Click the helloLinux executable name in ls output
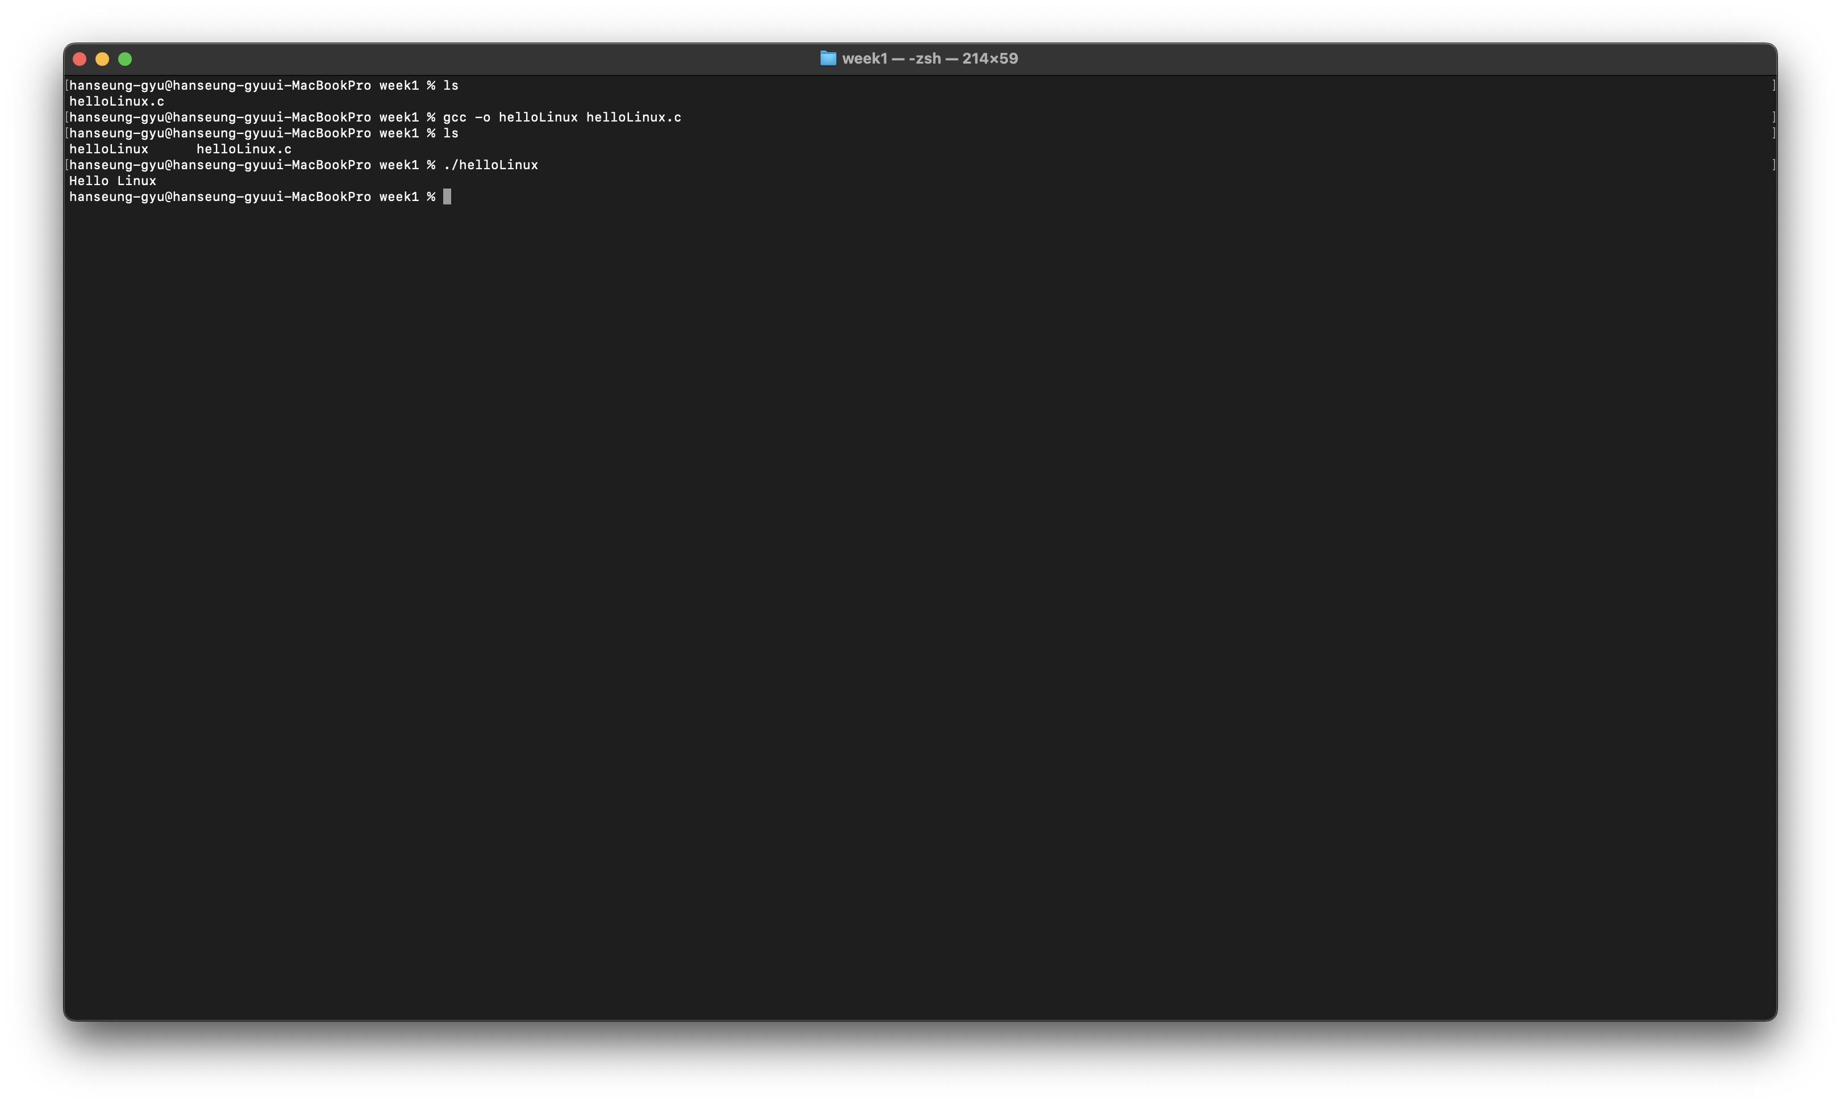Screen dimensions: 1841x1105 [109, 149]
